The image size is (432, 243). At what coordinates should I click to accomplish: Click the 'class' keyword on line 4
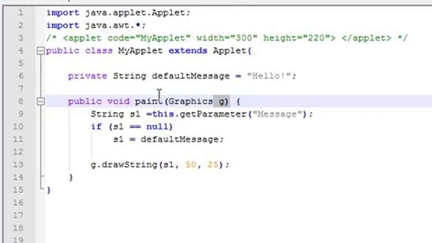[x=99, y=51]
